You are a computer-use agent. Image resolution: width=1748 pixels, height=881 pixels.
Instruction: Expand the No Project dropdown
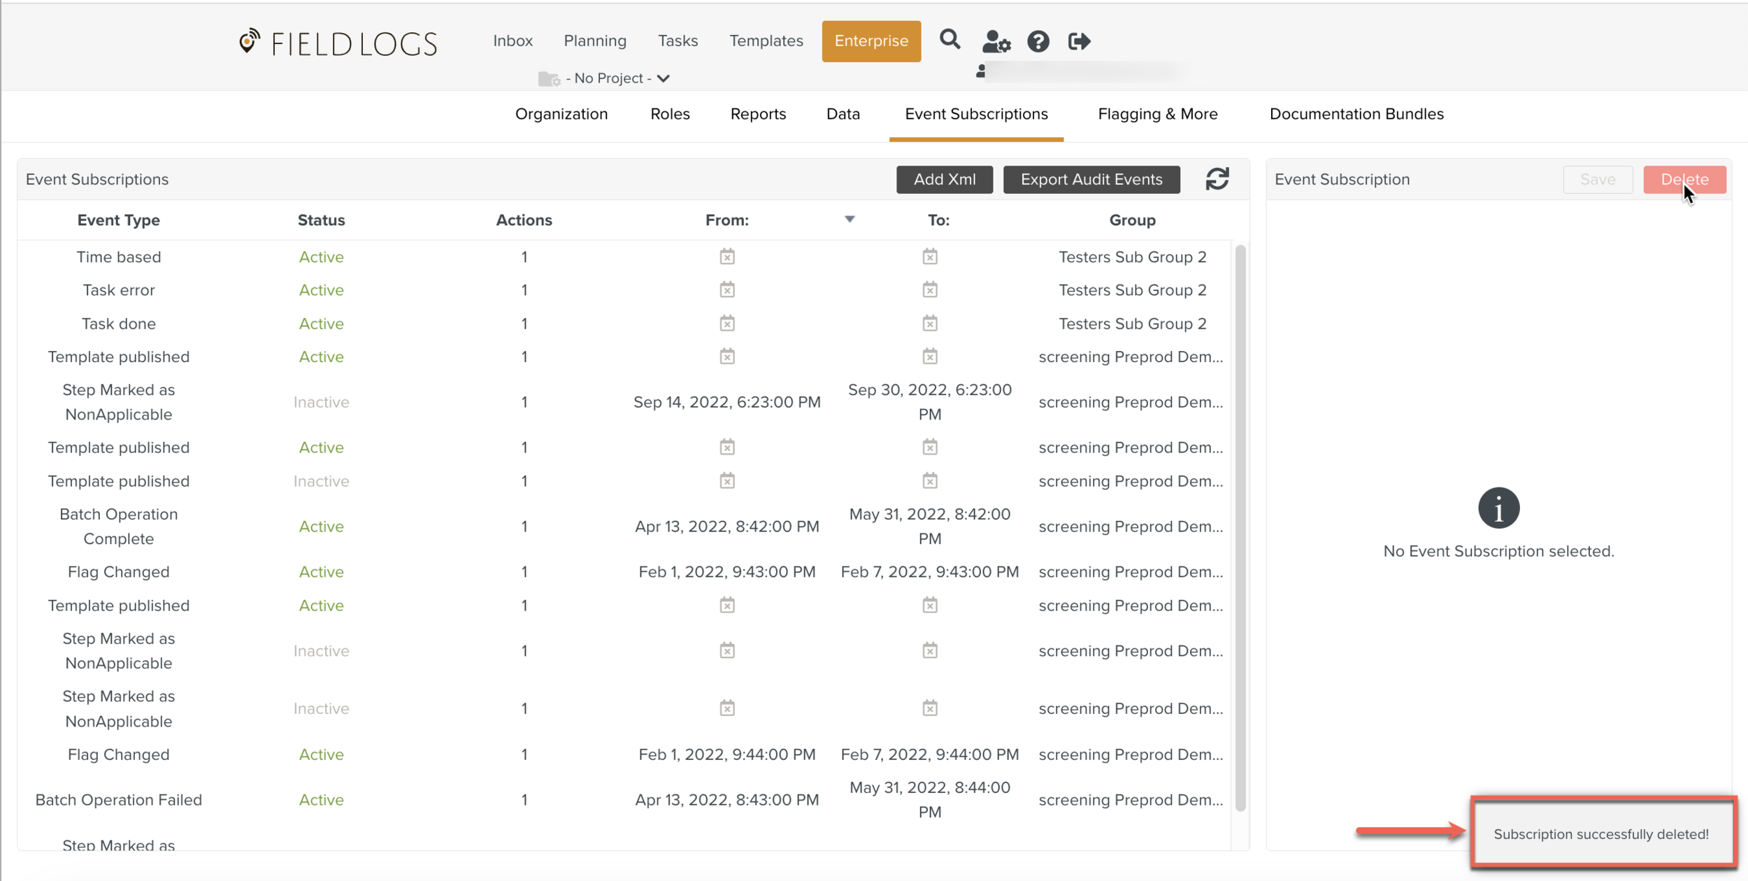[663, 78]
